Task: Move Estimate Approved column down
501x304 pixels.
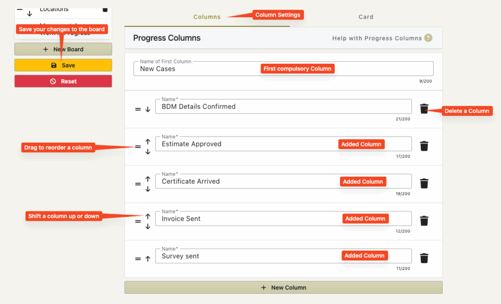Action: tap(148, 152)
